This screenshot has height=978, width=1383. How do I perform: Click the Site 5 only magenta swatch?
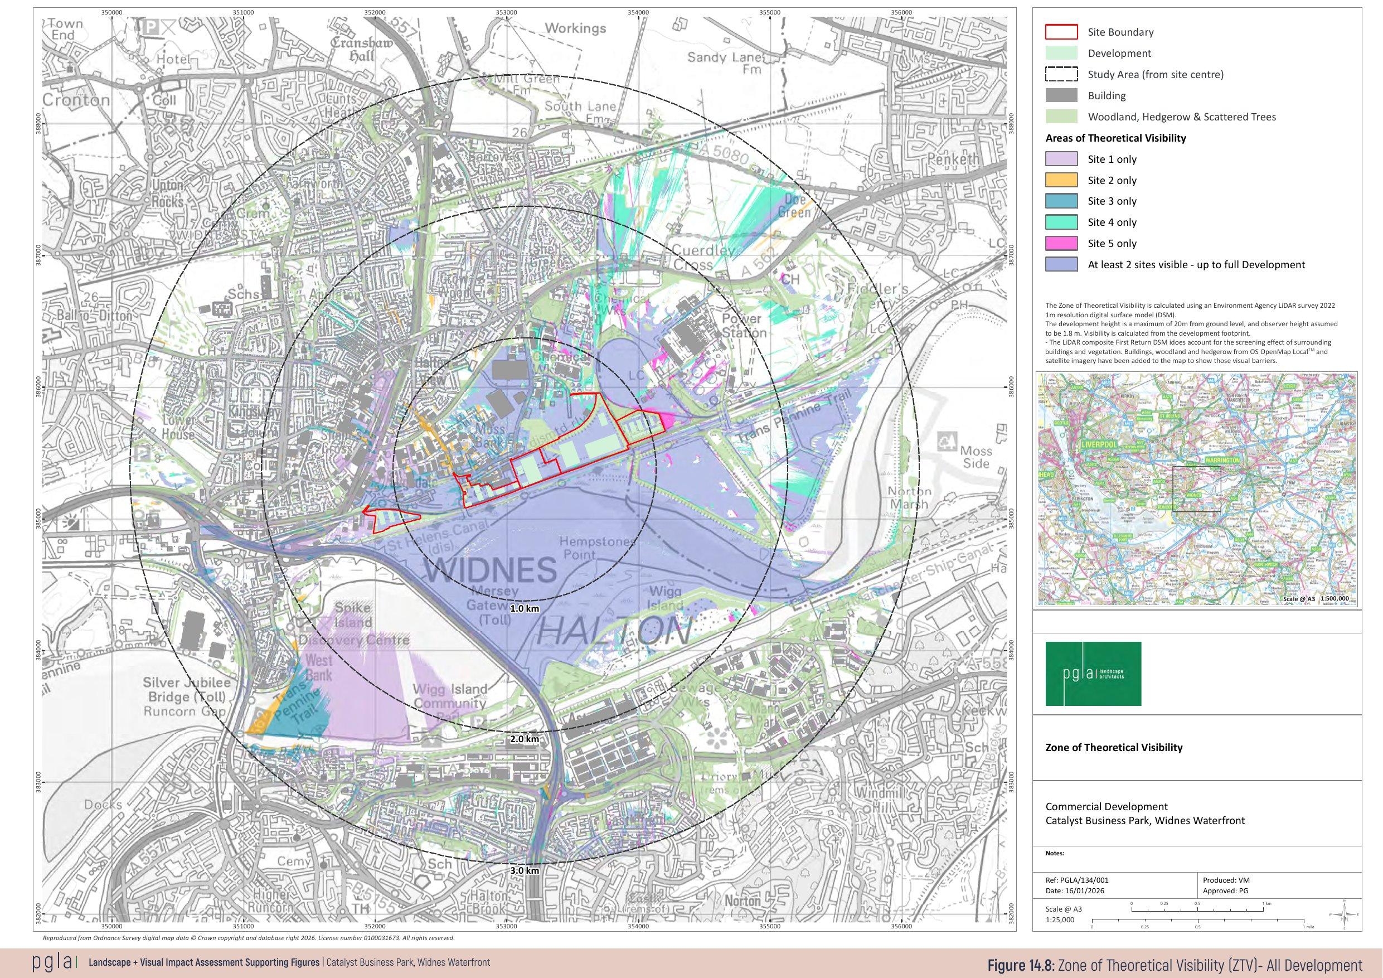tap(1061, 244)
